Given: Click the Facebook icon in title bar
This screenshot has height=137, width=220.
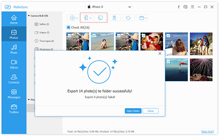Looking at the screenshot, I should click(x=179, y=7).
